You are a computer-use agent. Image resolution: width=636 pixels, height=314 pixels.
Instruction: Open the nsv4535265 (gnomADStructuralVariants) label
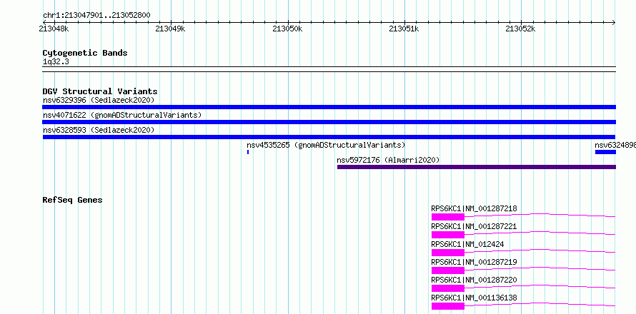pos(326,145)
